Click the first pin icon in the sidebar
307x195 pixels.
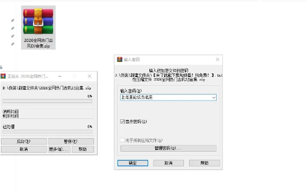tap(12, 20)
